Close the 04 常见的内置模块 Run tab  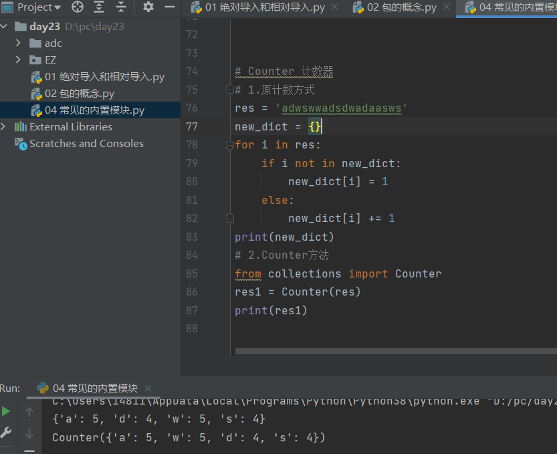148,388
